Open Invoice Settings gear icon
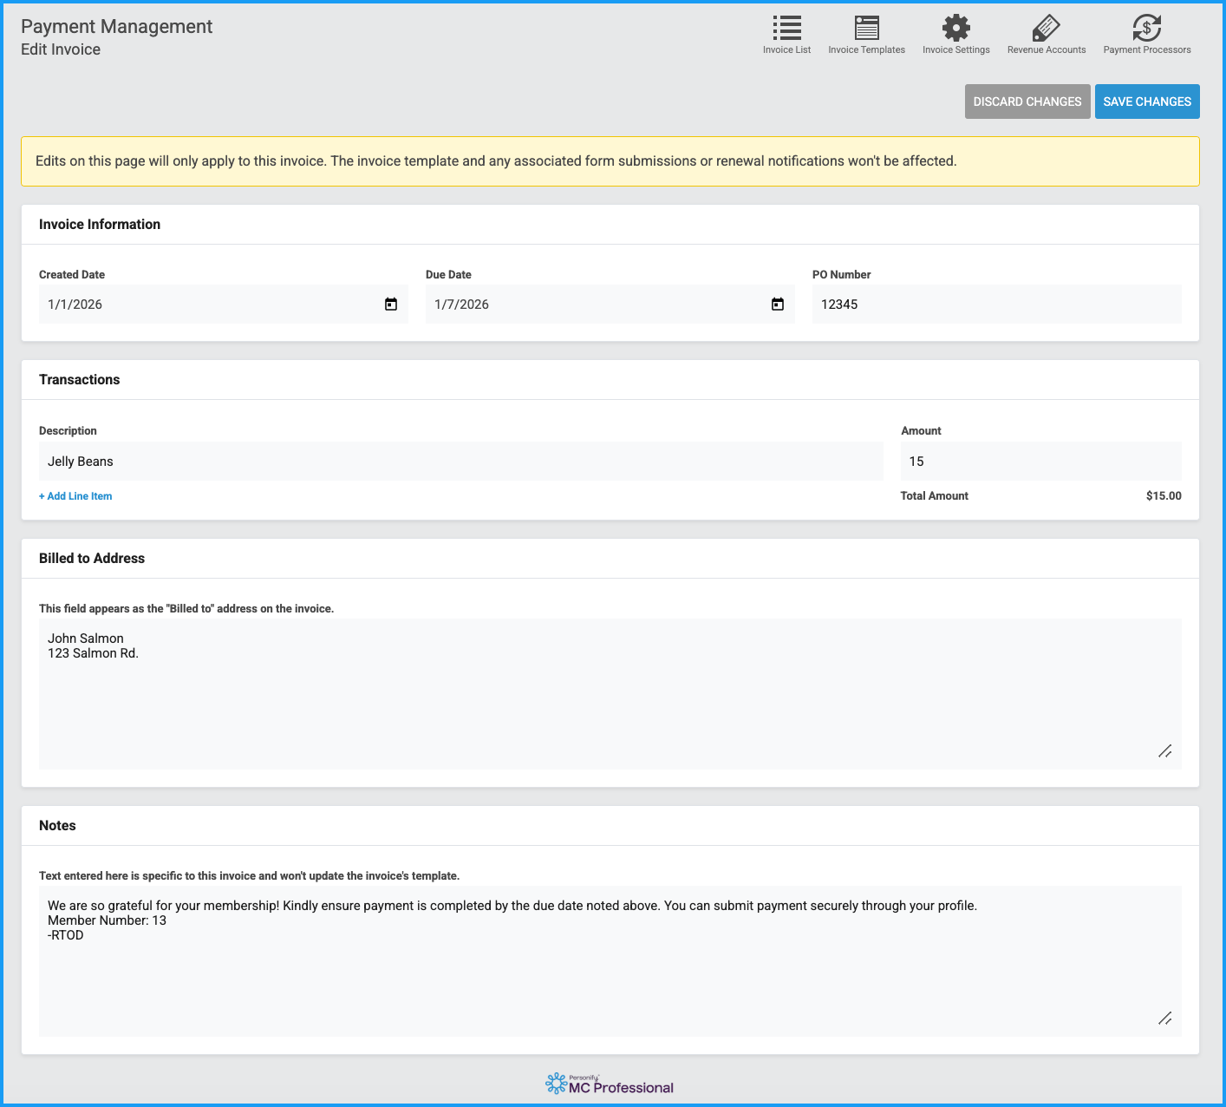1226x1107 pixels. 955,29
